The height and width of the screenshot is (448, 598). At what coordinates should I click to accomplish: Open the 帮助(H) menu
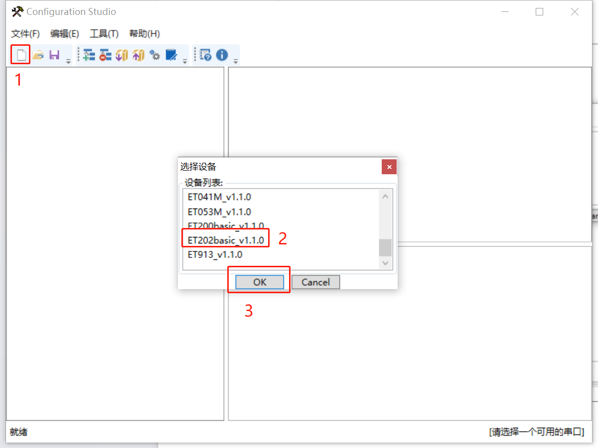coord(145,34)
